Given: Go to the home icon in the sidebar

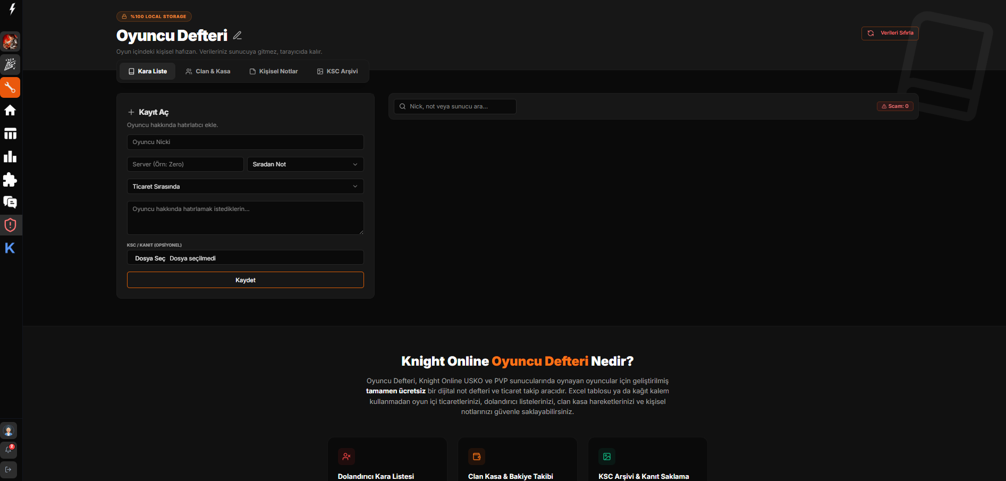Looking at the screenshot, I should (x=10, y=111).
